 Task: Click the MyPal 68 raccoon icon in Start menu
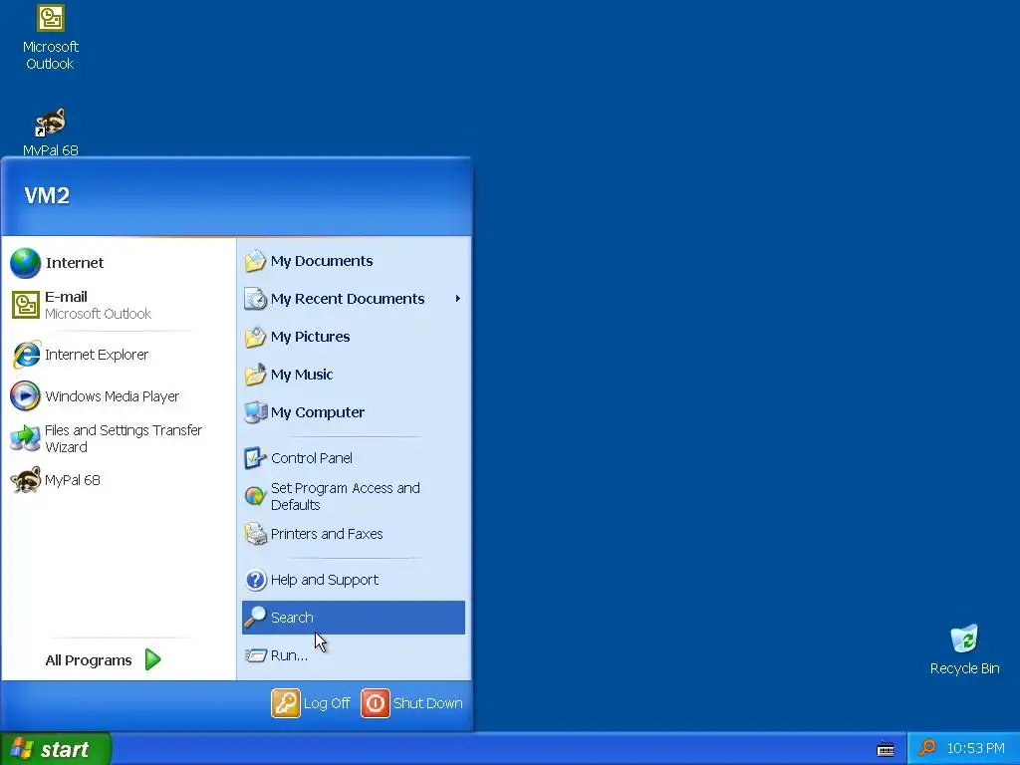click(x=25, y=480)
